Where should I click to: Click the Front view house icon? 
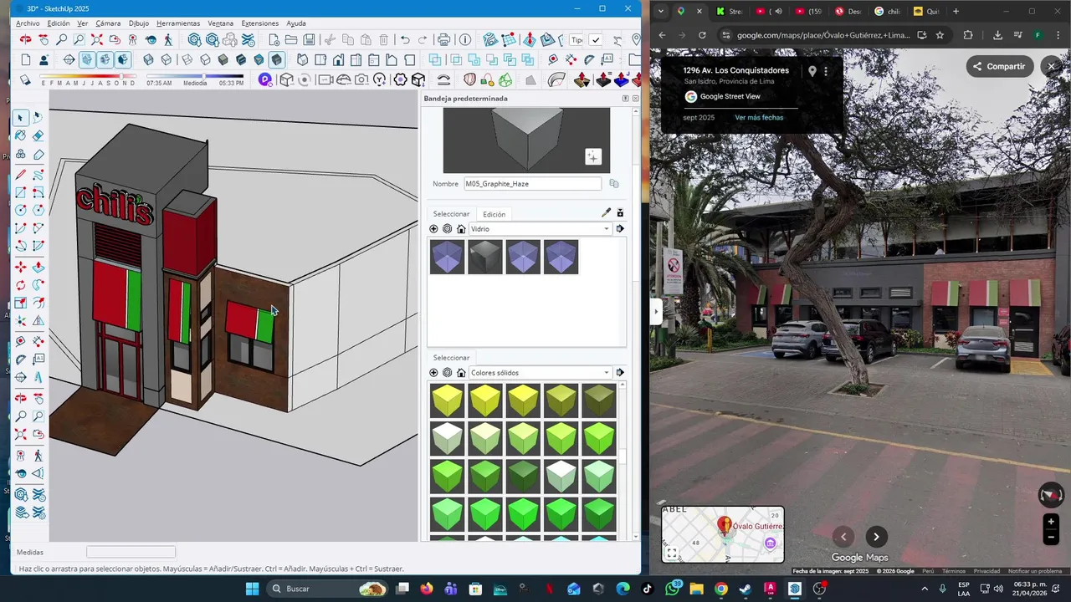coord(339,59)
